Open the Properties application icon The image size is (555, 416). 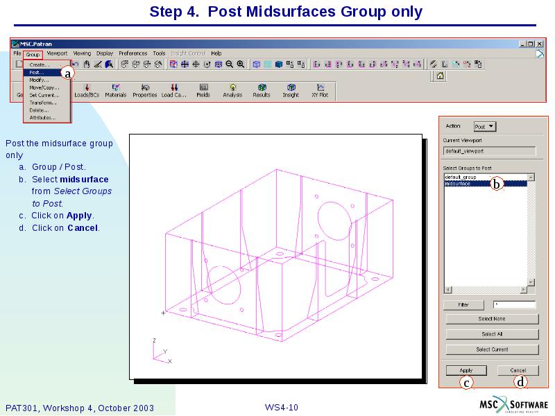145,91
